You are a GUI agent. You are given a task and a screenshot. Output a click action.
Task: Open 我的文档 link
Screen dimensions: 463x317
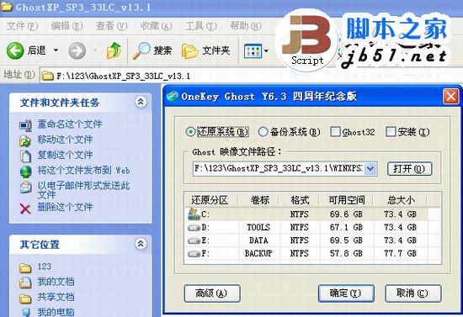click(56, 282)
